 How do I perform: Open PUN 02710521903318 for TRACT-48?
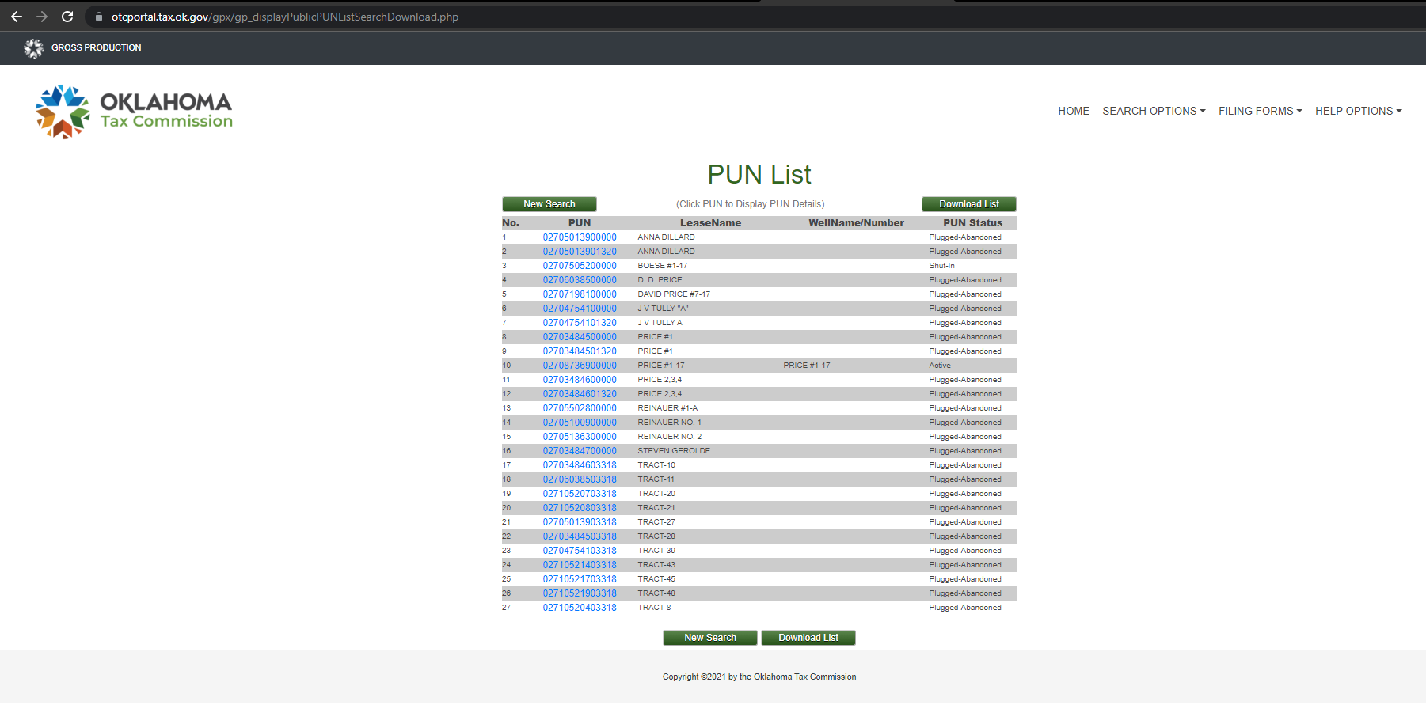click(580, 593)
